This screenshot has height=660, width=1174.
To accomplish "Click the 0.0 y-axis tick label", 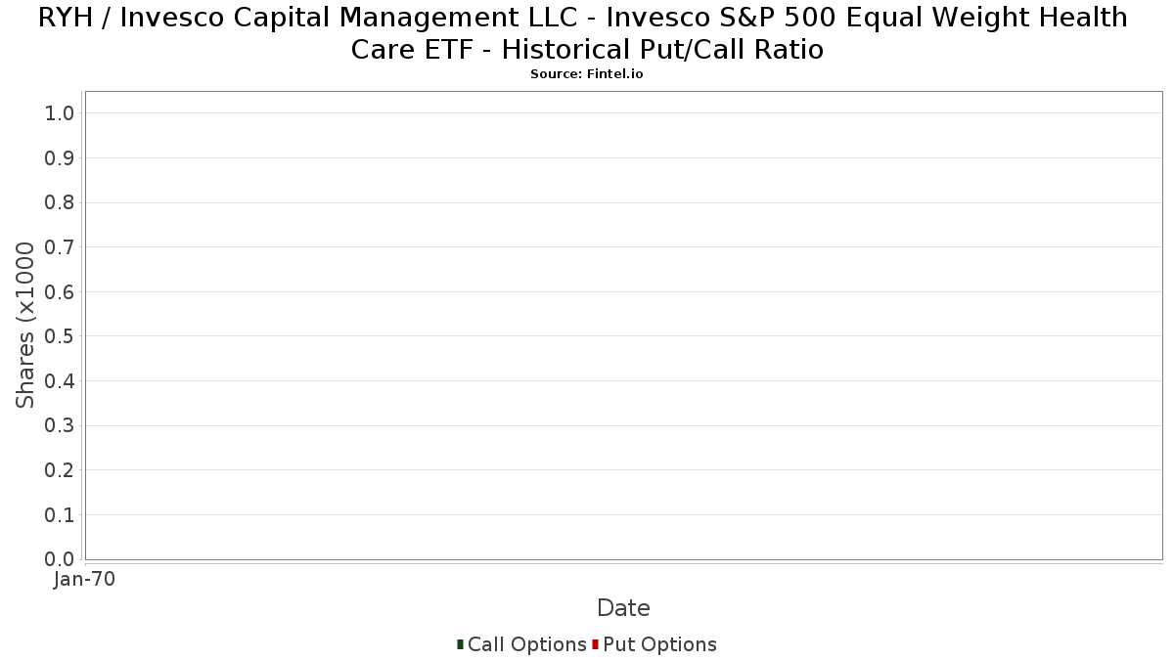I will click(x=60, y=559).
